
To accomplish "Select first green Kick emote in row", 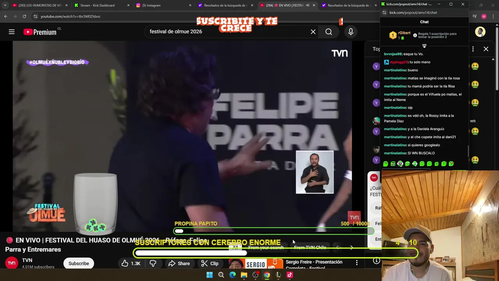I will [386, 164].
